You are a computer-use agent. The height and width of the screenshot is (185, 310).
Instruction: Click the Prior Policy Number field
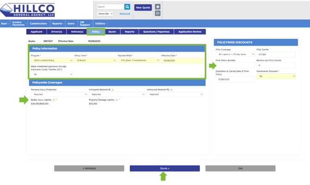(x=235, y=66)
